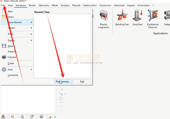170x119 pixels.
Task: Open the View ribbon tab
Action: 10,6
